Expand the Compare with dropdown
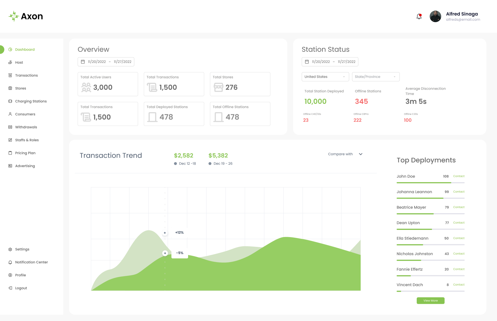 pyautogui.click(x=345, y=154)
